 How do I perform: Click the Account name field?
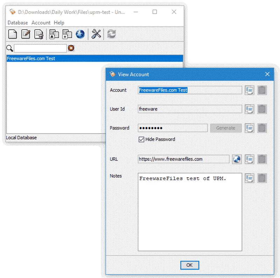click(x=190, y=90)
